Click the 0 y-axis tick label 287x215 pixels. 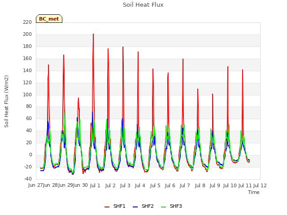30,155
